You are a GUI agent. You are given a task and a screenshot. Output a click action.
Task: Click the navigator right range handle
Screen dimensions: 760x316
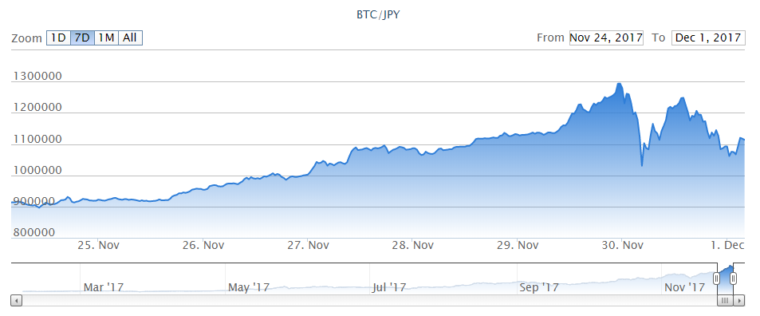click(x=734, y=278)
